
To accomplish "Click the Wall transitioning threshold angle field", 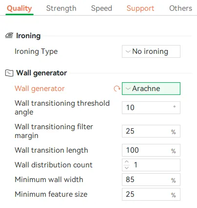I will [151, 108].
